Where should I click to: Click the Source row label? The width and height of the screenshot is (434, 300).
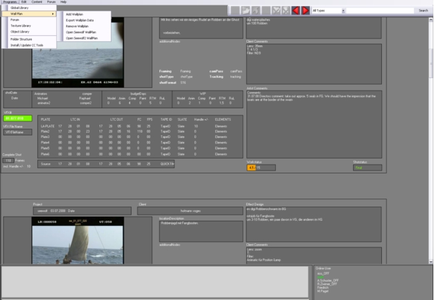tap(45, 164)
